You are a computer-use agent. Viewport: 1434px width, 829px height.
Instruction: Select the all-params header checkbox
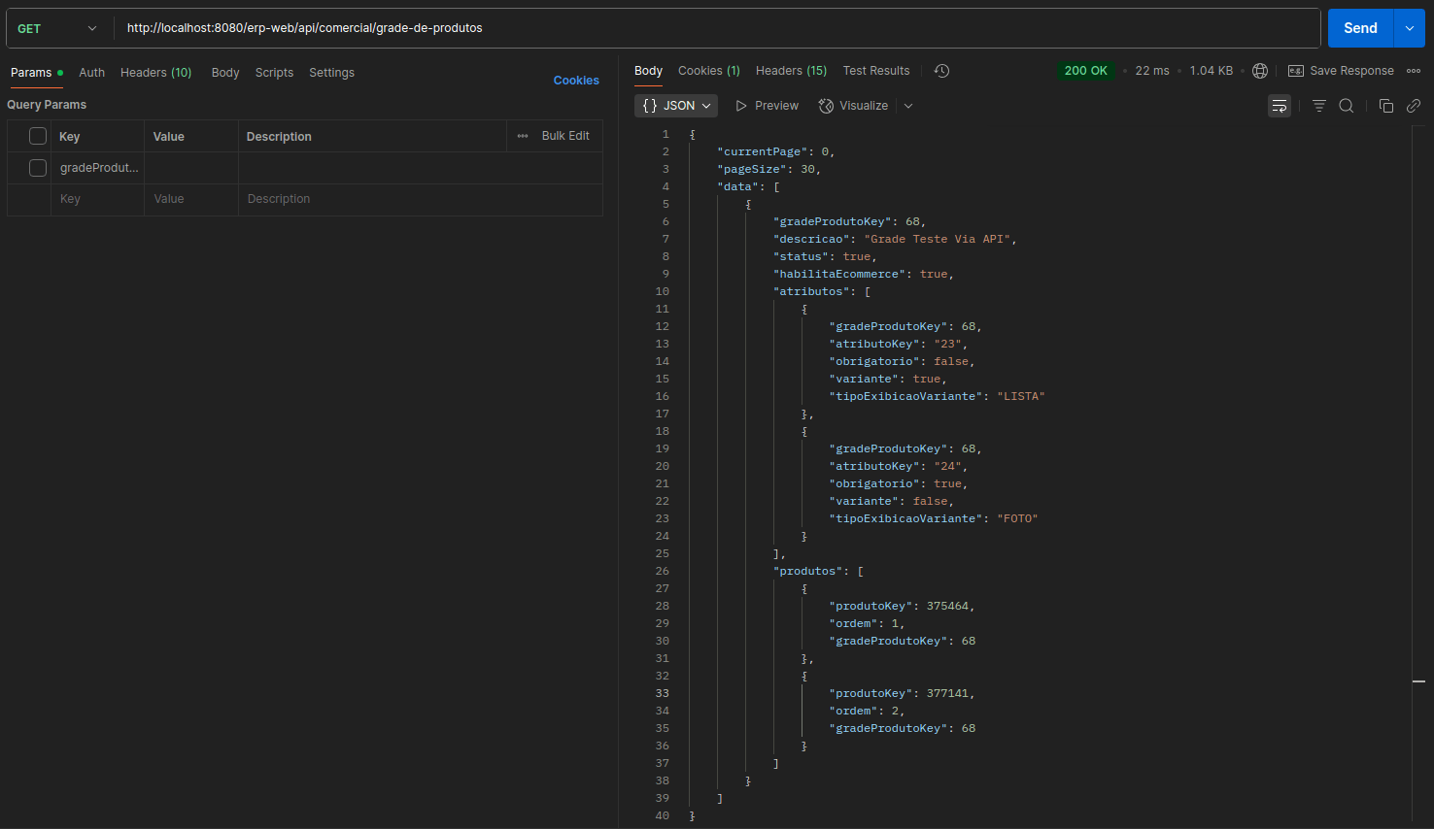38,136
